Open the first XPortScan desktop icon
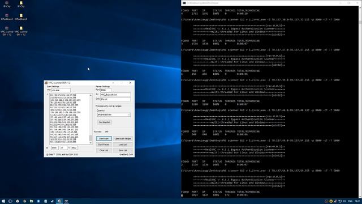 [7, 17]
